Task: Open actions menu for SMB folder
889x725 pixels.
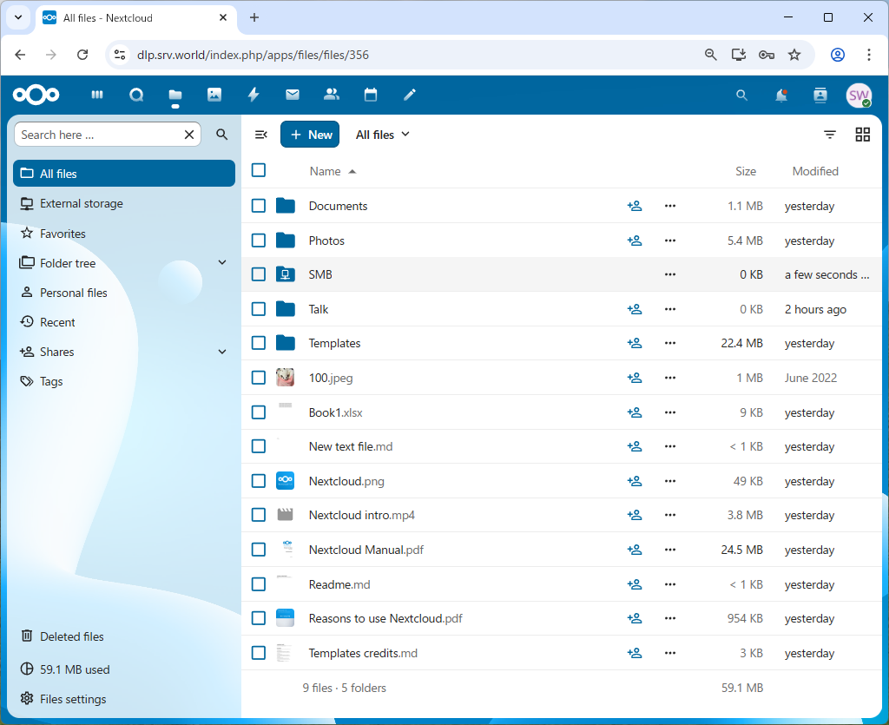Action: point(670,274)
